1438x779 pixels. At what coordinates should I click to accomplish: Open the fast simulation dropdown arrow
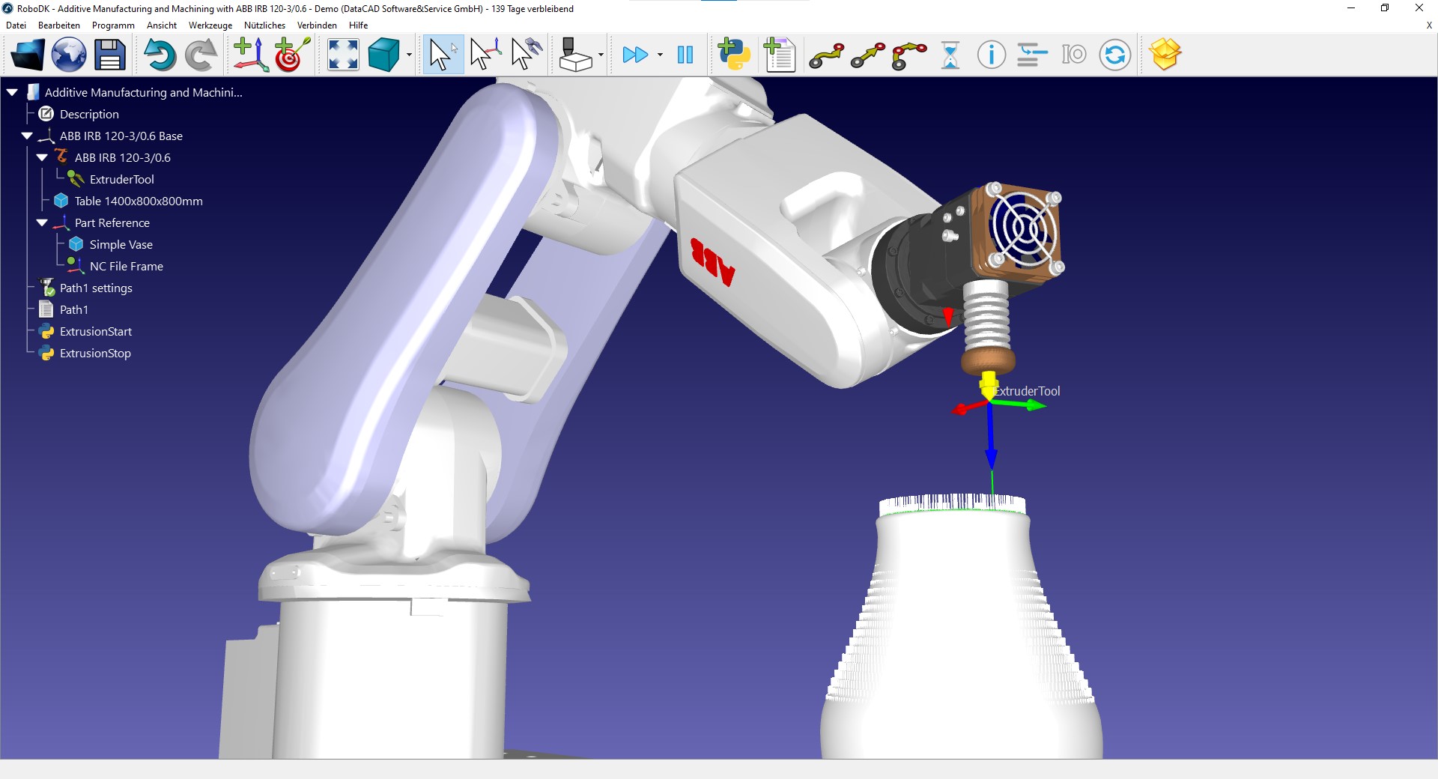tap(660, 55)
